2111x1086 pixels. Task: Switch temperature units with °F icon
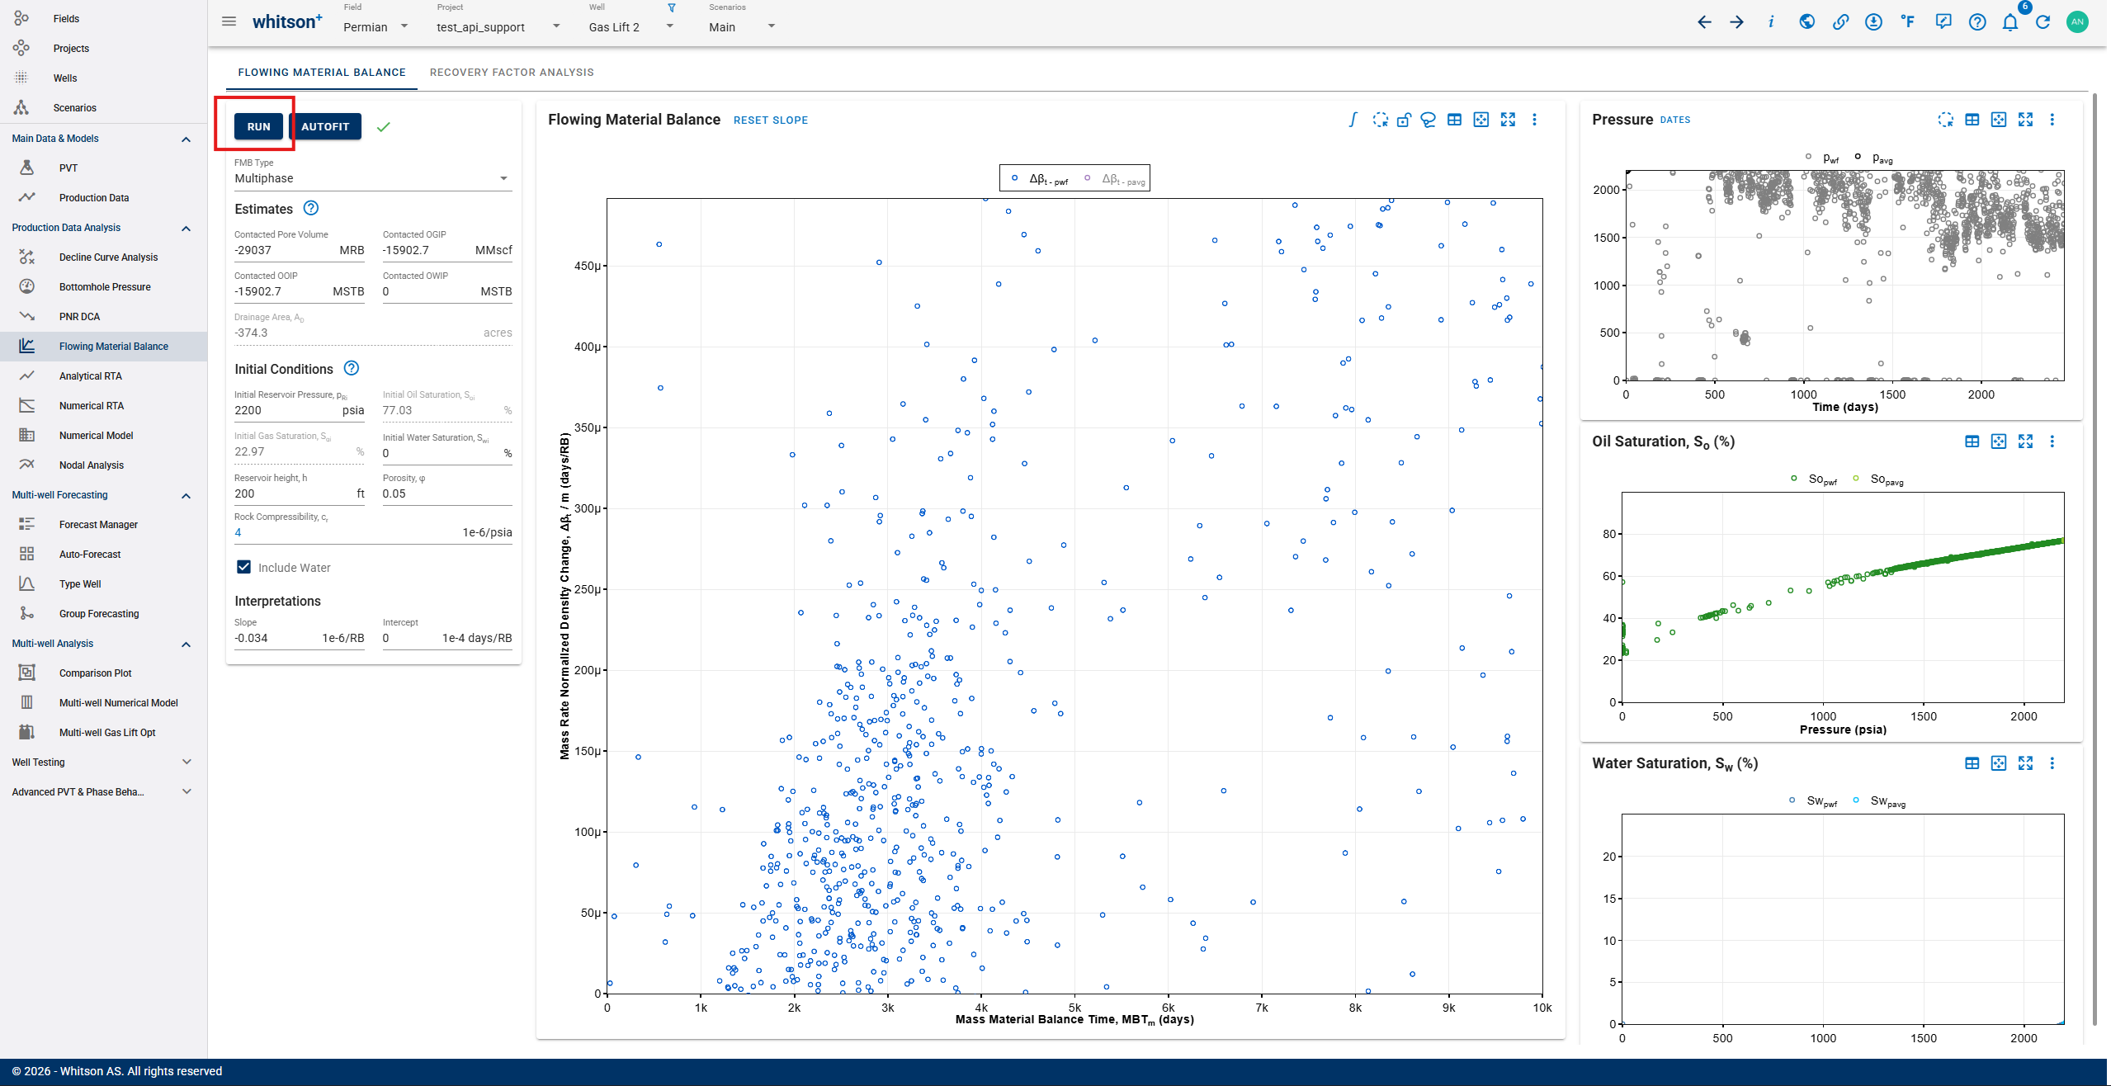pyautogui.click(x=1907, y=22)
